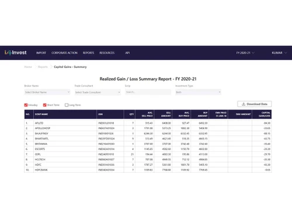Expand the KUMAR user menu
This screenshot has width=292, height=219.
click(279, 53)
